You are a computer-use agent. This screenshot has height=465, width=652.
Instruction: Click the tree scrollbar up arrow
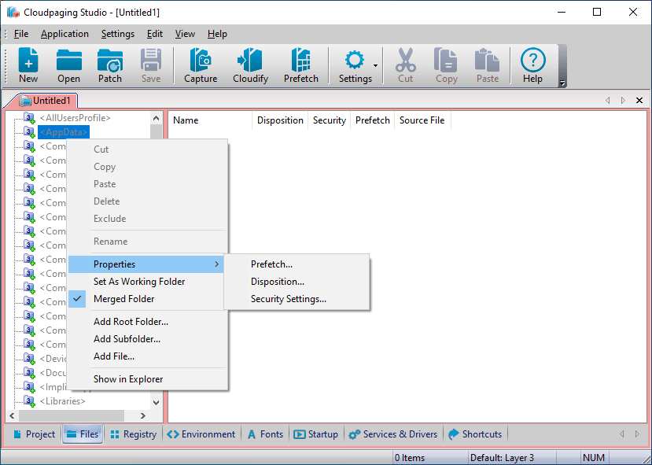click(157, 118)
